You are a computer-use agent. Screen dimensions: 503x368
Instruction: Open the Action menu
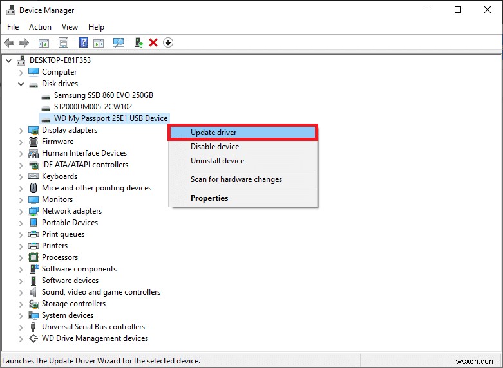[x=40, y=27]
